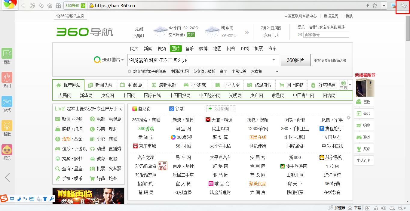Open the 反馈意见 link
Image resolution: width=410 pixels, height=211 pixels.
331,16
